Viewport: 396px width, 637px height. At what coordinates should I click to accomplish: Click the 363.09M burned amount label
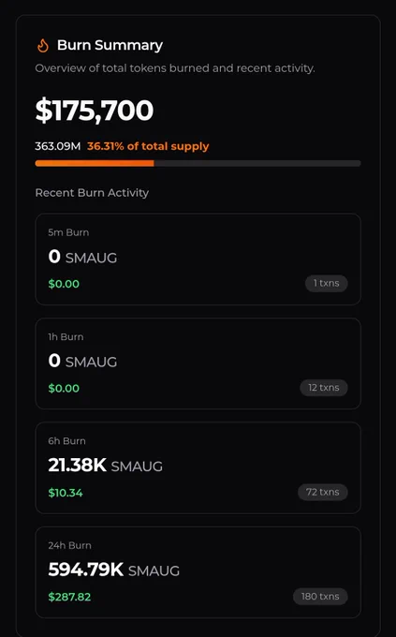tap(58, 146)
